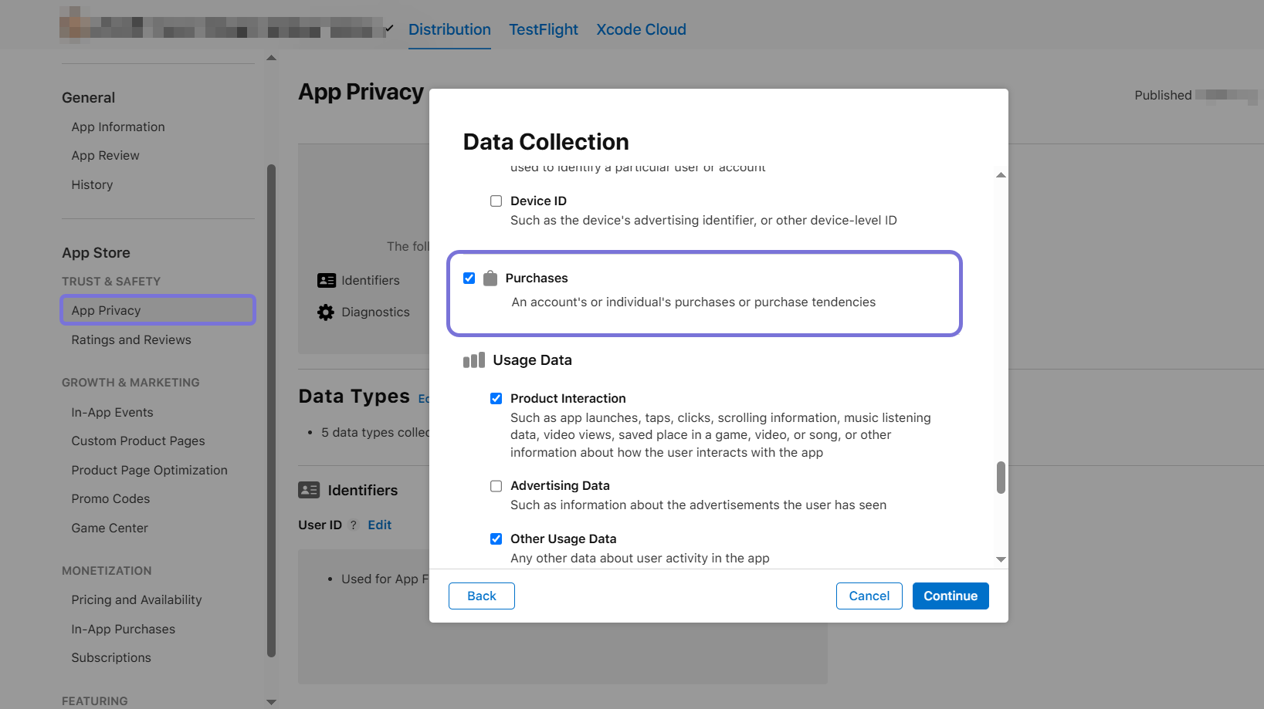The width and height of the screenshot is (1264, 709).
Task: Click the Back button in dialog
Action: [481, 596]
